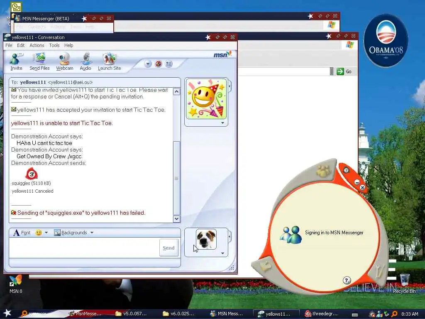
Task: Click the Windows flag logo in browser window
Action: tap(349, 45)
